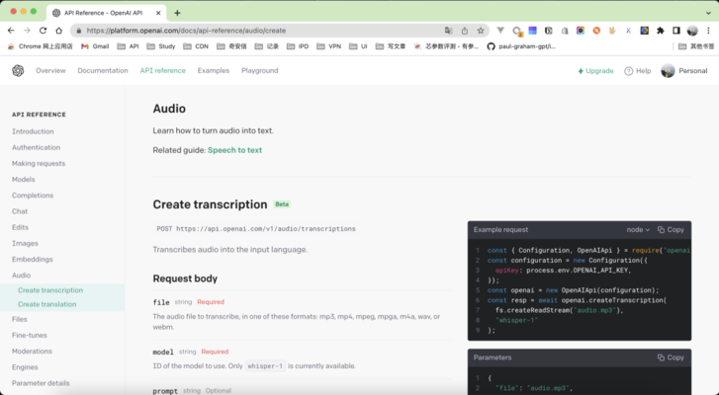Switch to the Examples tab

[214, 70]
